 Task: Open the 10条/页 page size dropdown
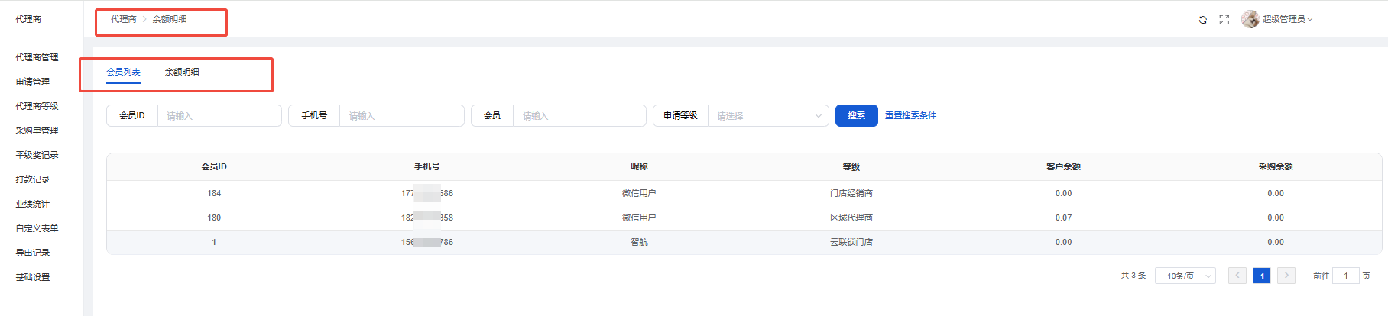coord(1185,276)
